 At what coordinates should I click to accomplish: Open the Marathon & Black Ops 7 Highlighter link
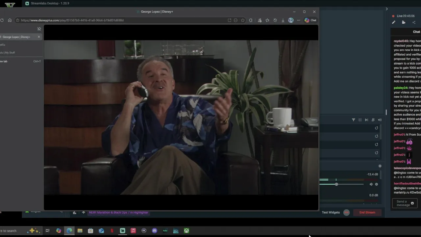(118, 212)
